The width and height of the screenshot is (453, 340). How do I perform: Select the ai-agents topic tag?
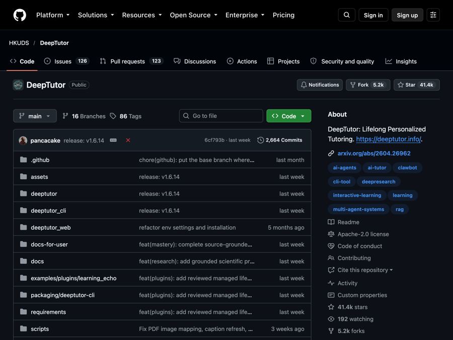coord(345,168)
